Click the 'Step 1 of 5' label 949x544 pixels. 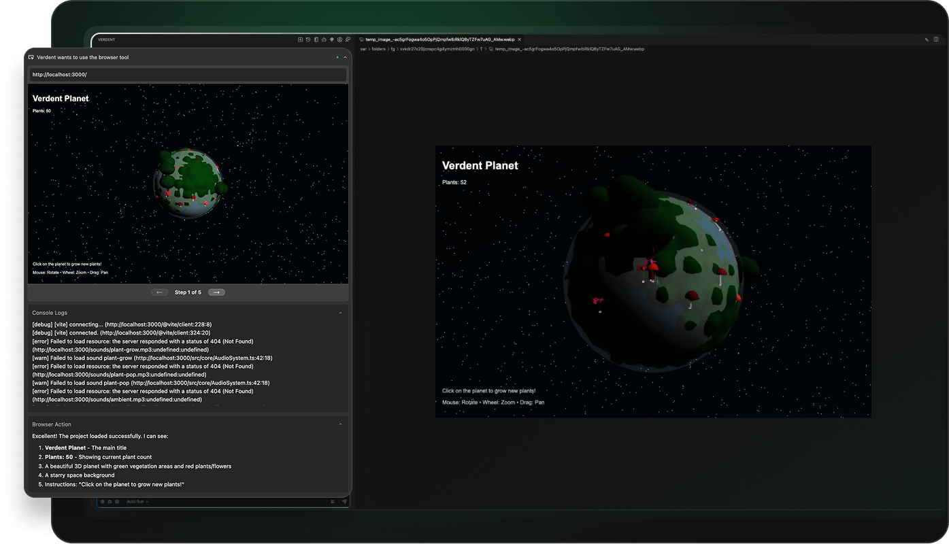click(188, 292)
